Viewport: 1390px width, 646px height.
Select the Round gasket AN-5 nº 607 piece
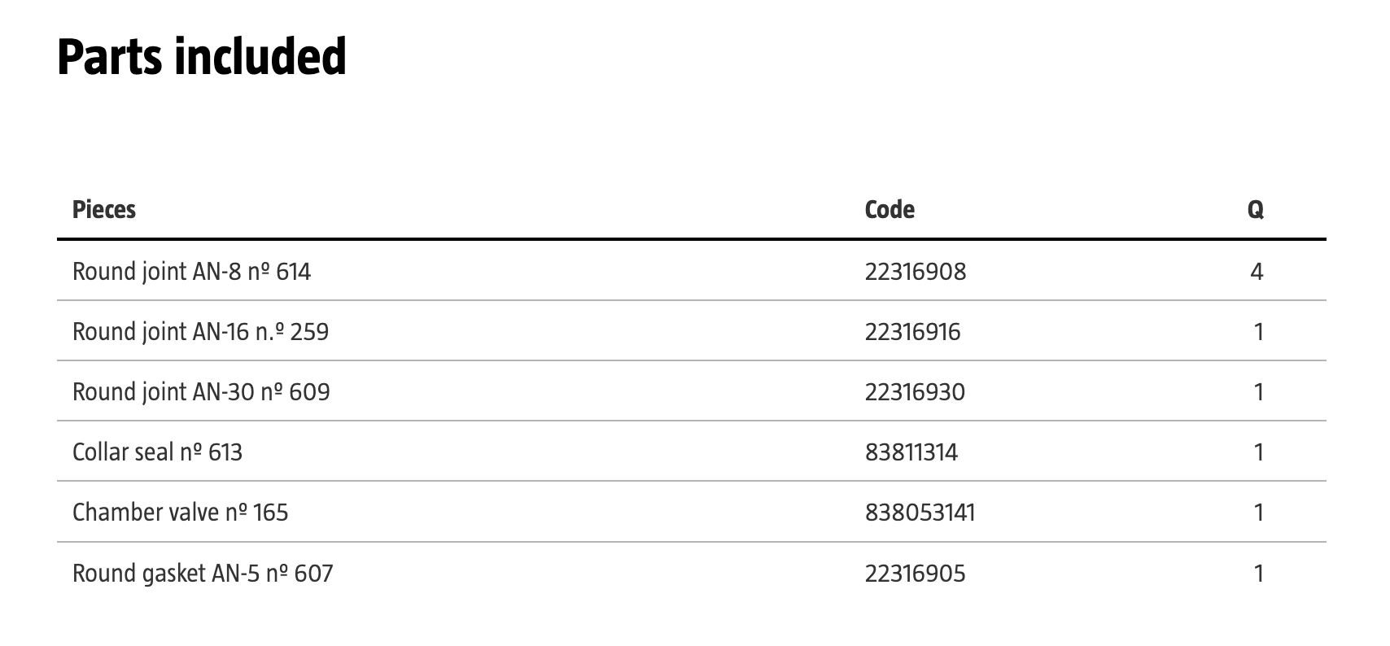[203, 573]
